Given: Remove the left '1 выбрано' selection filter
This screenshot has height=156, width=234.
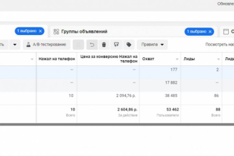Looking at the screenshot, I should point(40,31).
